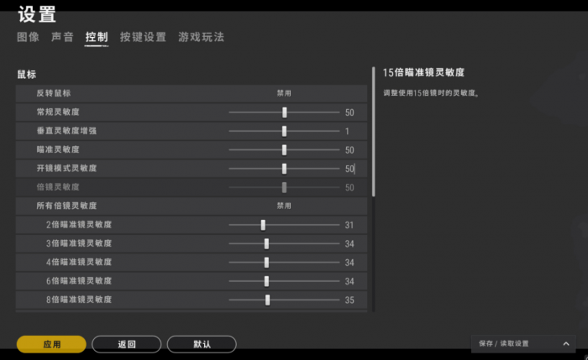Click the grayed-out 倍镜灵敏度 label

[x=58, y=187]
